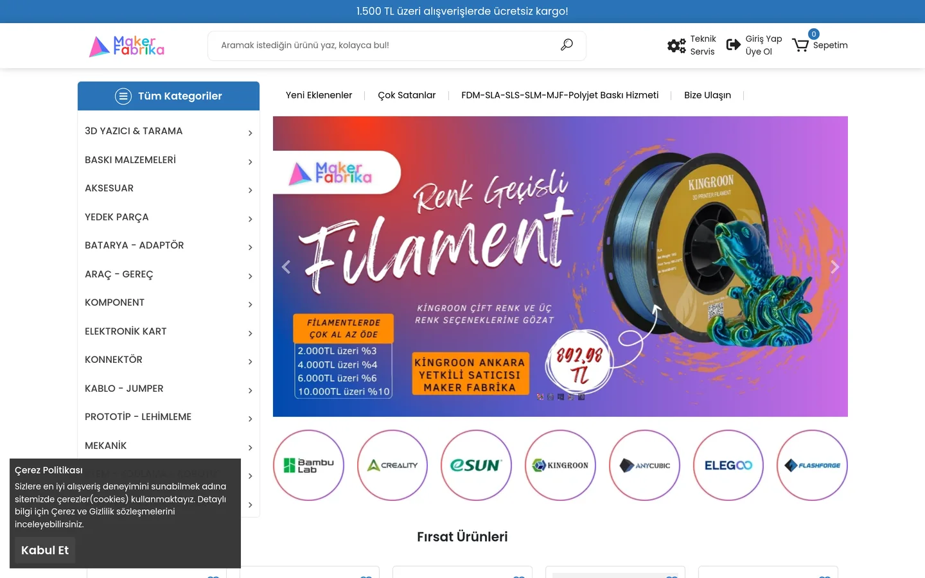
Task: Open the Kingroon brand logo
Action: coord(560,465)
